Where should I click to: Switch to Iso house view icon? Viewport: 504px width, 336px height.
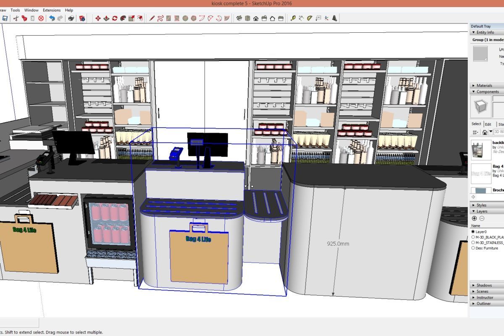point(239,18)
